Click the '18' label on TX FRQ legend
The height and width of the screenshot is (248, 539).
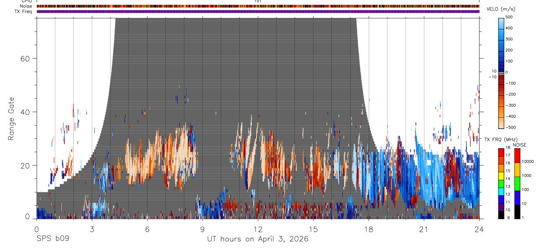pos(508,148)
